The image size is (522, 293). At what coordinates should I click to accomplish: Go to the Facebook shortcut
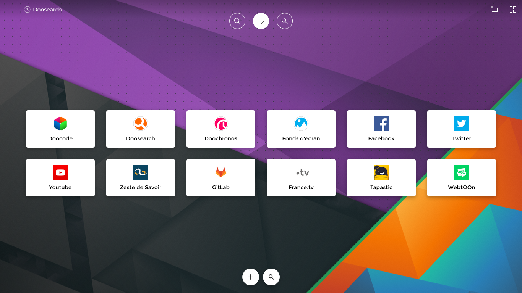click(381, 129)
